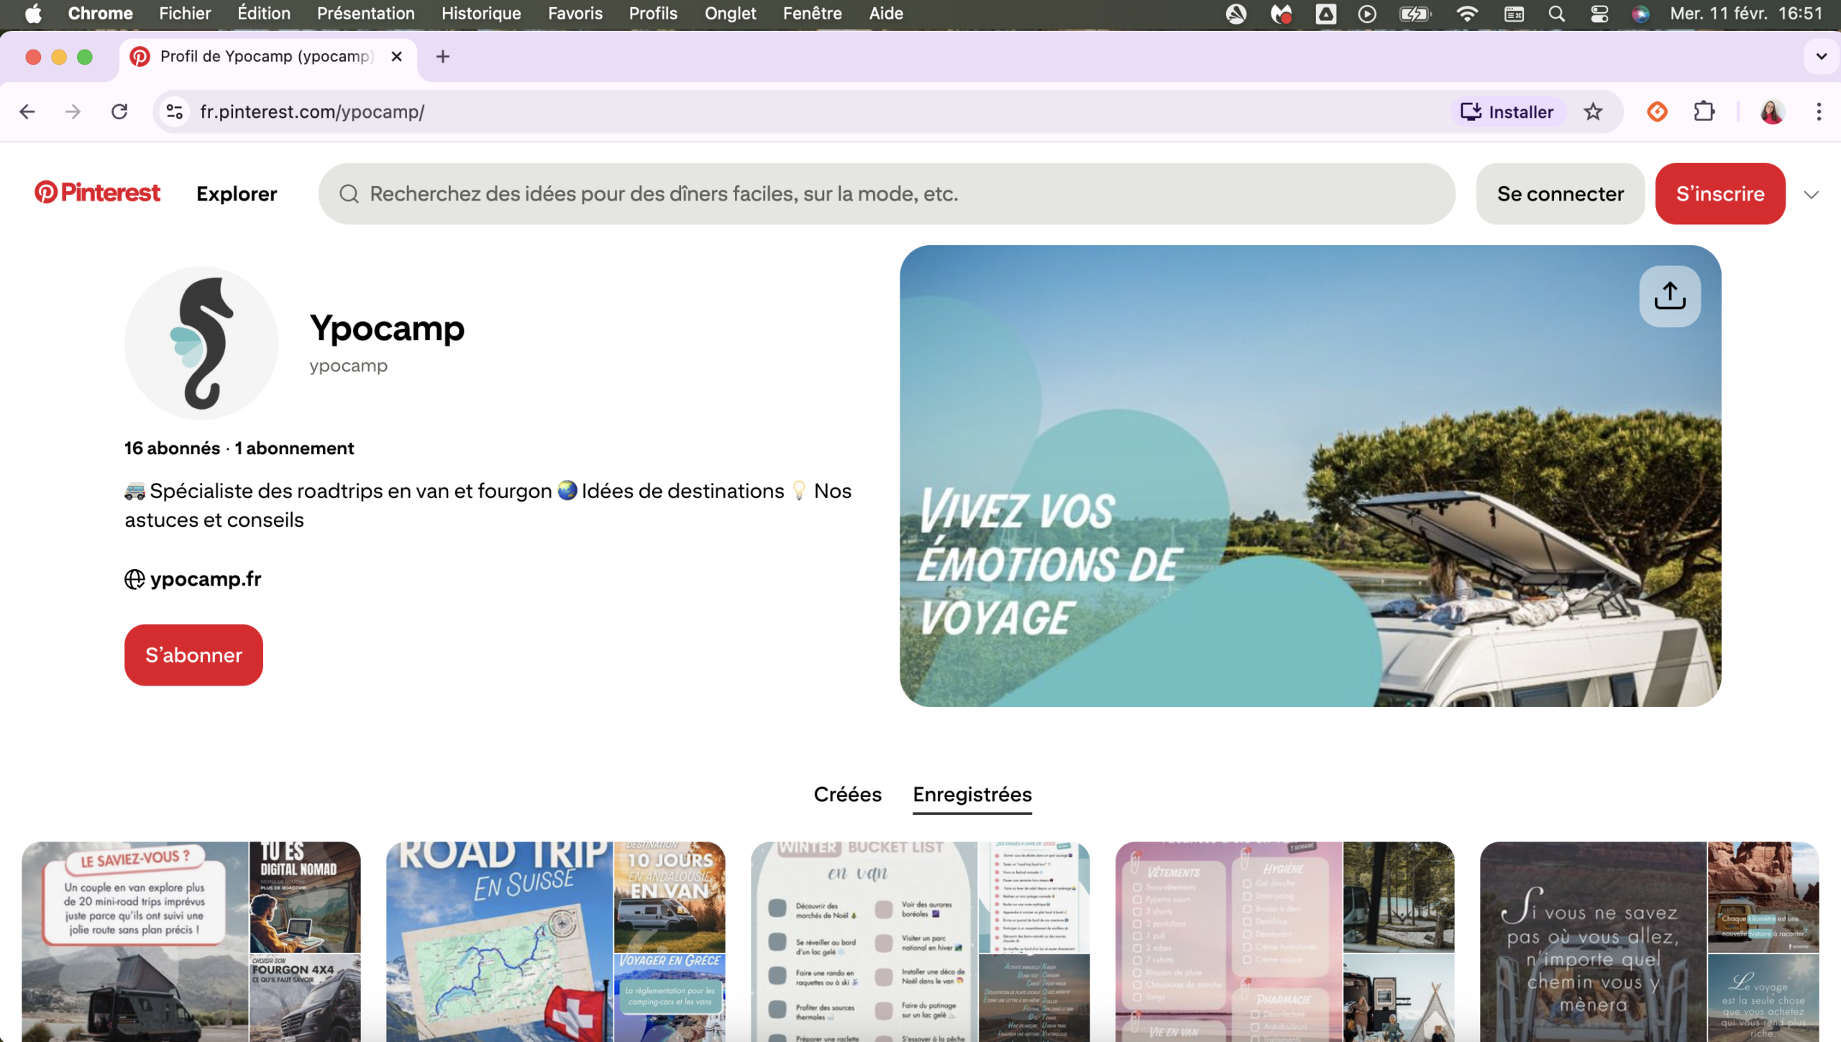Reload the page
The width and height of the screenshot is (1841, 1042).
pos(119,112)
